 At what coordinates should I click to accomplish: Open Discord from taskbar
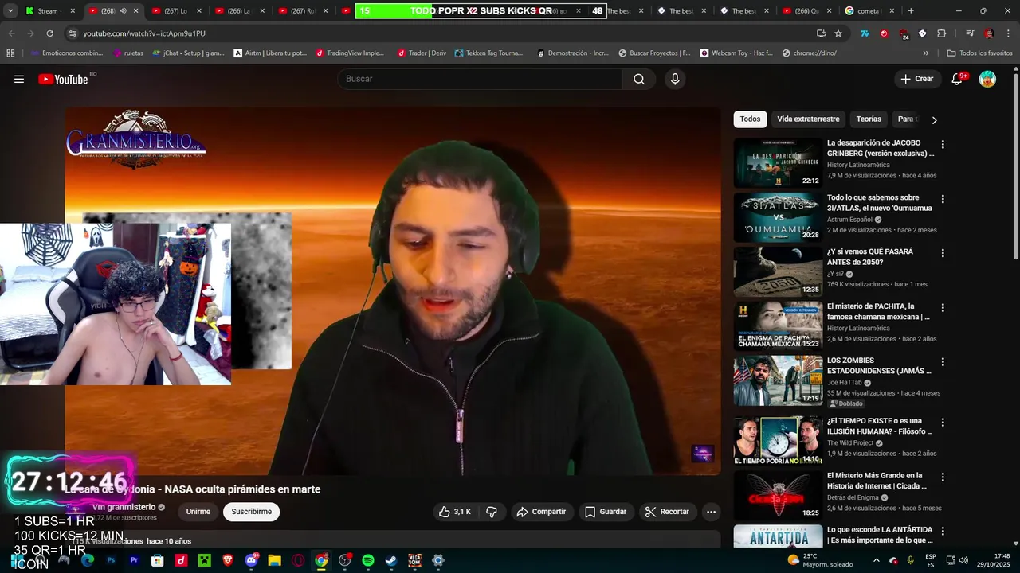[252, 560]
